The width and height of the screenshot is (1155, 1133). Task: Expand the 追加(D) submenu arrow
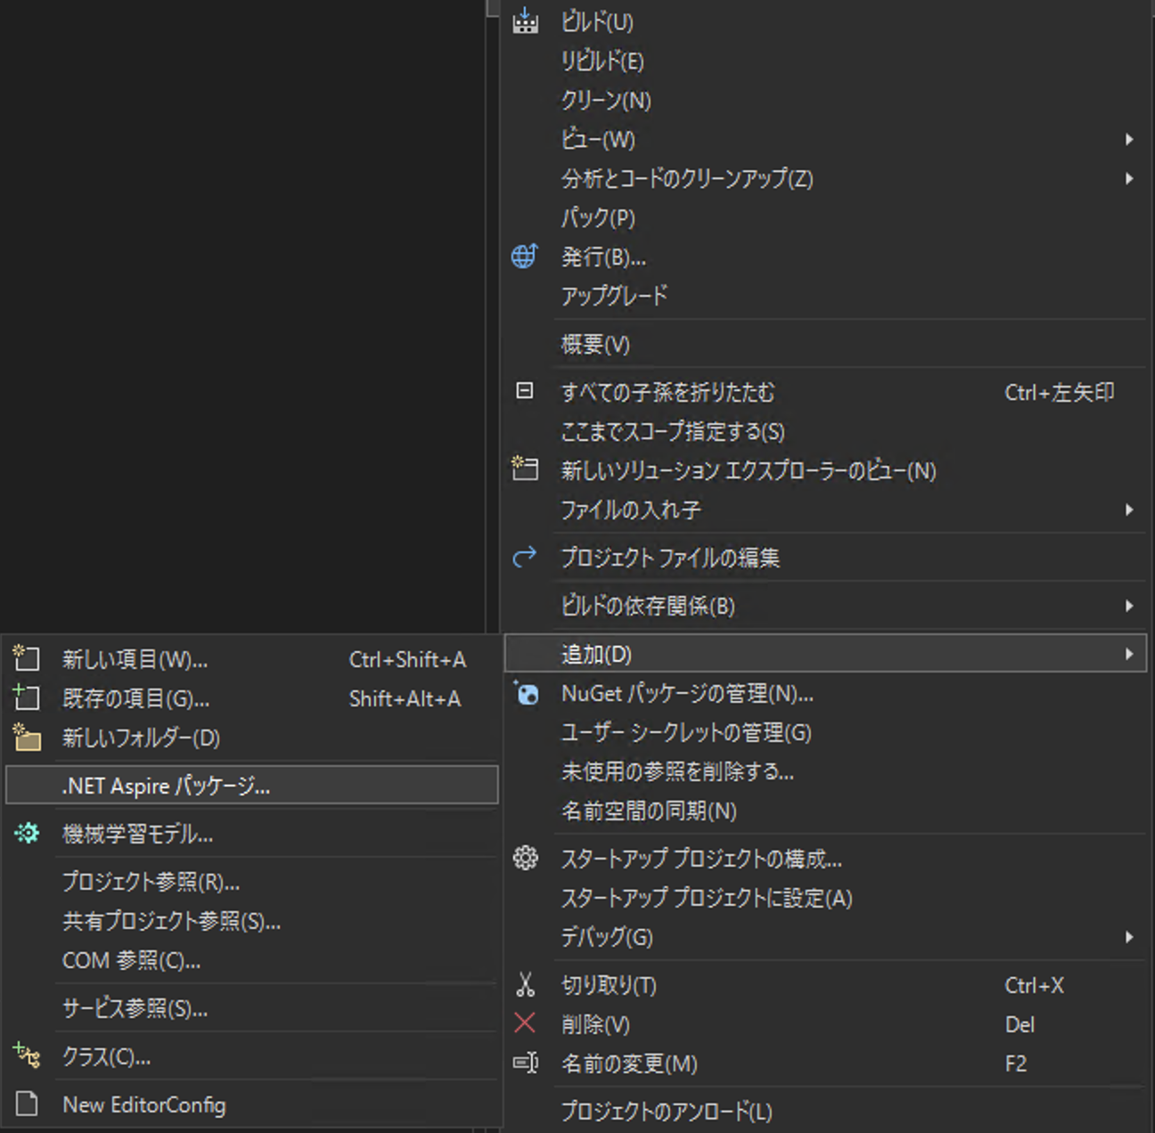[1129, 654]
